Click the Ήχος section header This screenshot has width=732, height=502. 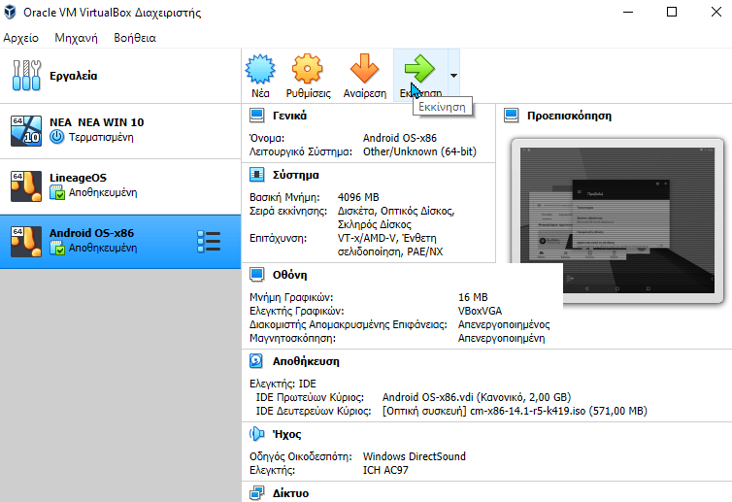pos(286,434)
